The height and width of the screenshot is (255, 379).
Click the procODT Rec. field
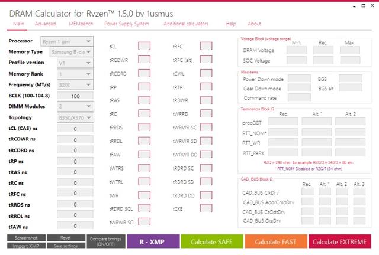point(283,122)
